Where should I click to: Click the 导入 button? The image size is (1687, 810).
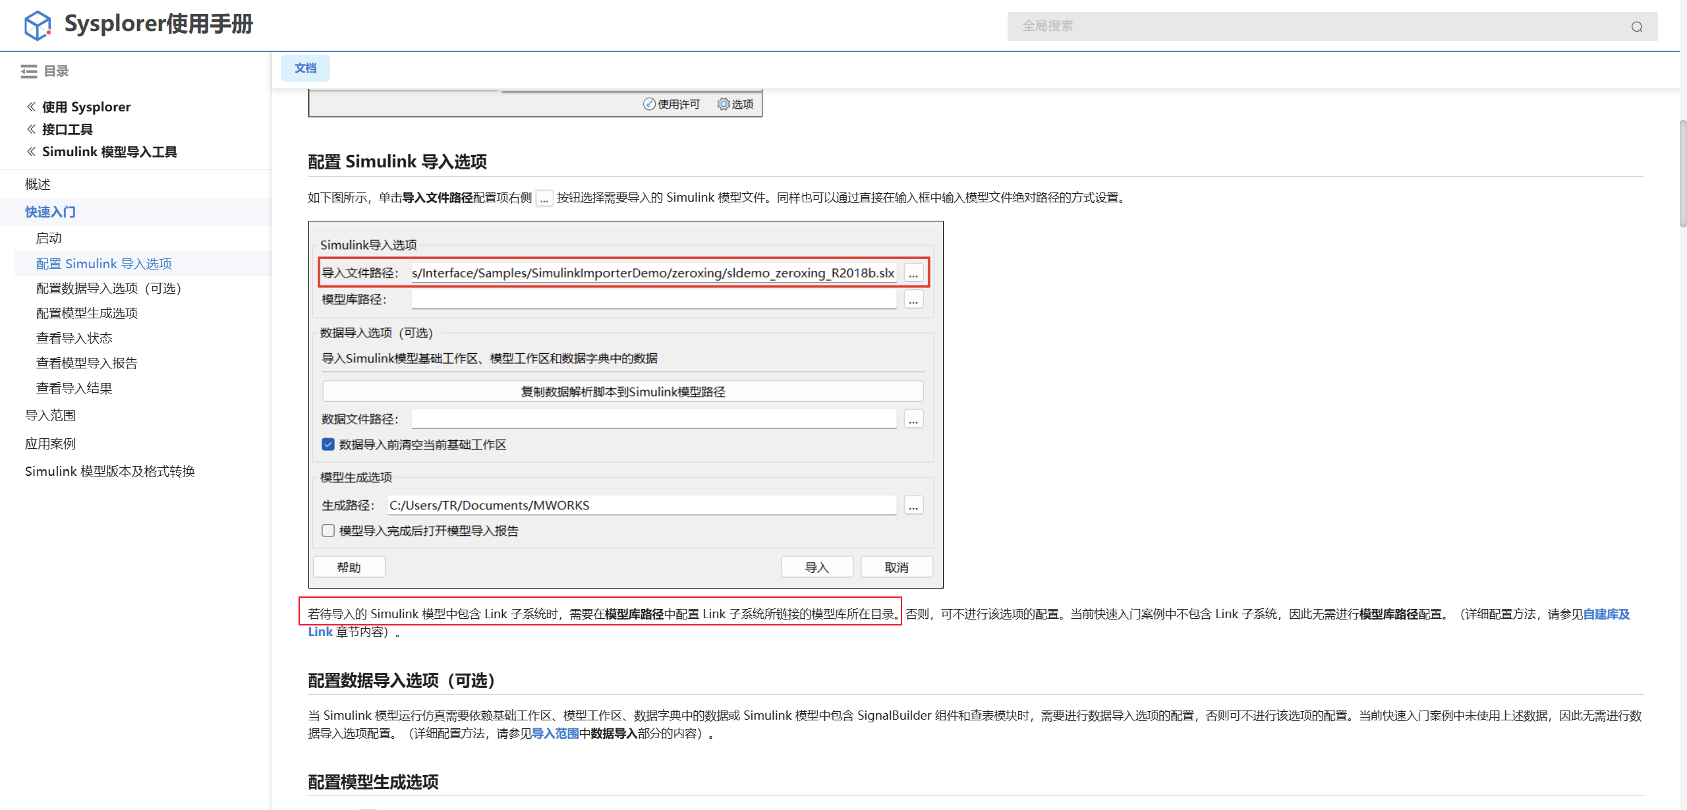click(x=817, y=567)
